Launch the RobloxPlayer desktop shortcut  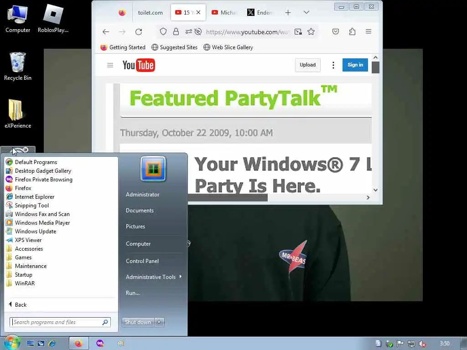coord(53,19)
